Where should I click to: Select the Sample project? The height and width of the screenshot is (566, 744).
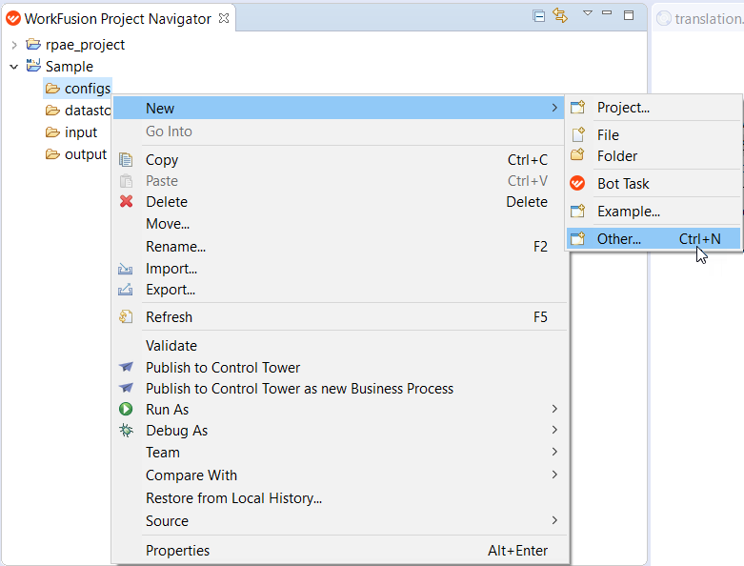pyautogui.click(x=70, y=67)
